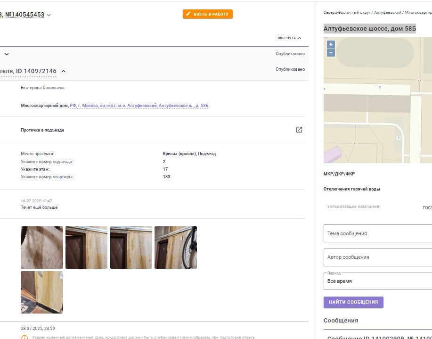The width and height of the screenshot is (432, 339).
Task: Click the message ID 140972146 header link
Action: point(28,71)
